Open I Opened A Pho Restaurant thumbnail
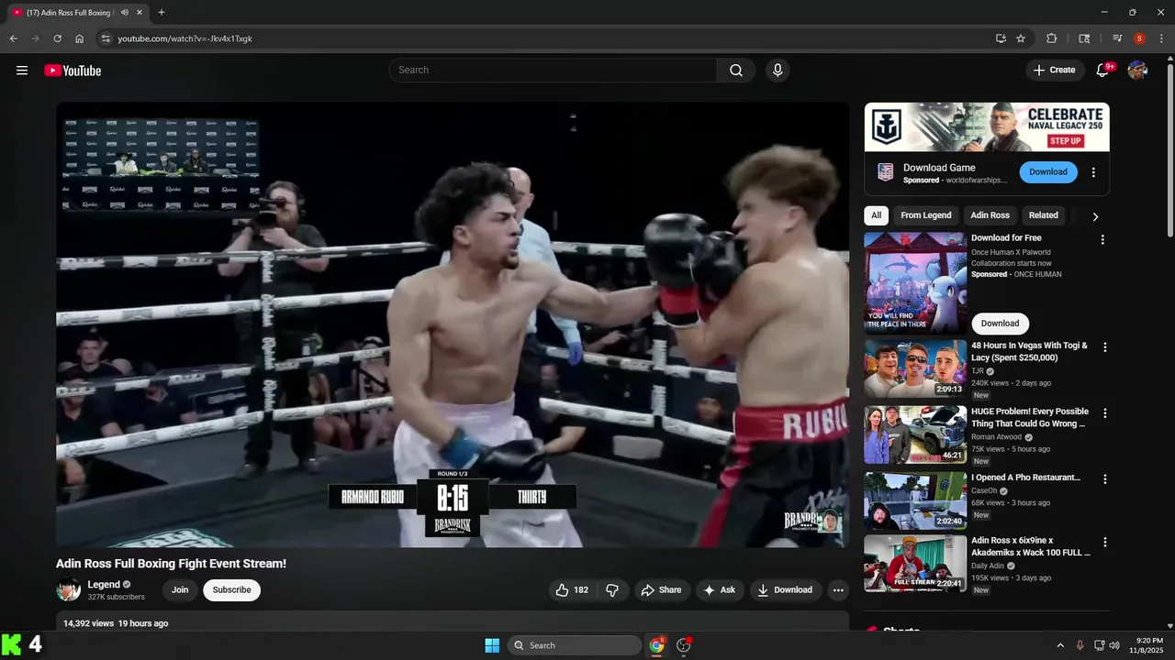This screenshot has height=660, width=1175. click(915, 500)
